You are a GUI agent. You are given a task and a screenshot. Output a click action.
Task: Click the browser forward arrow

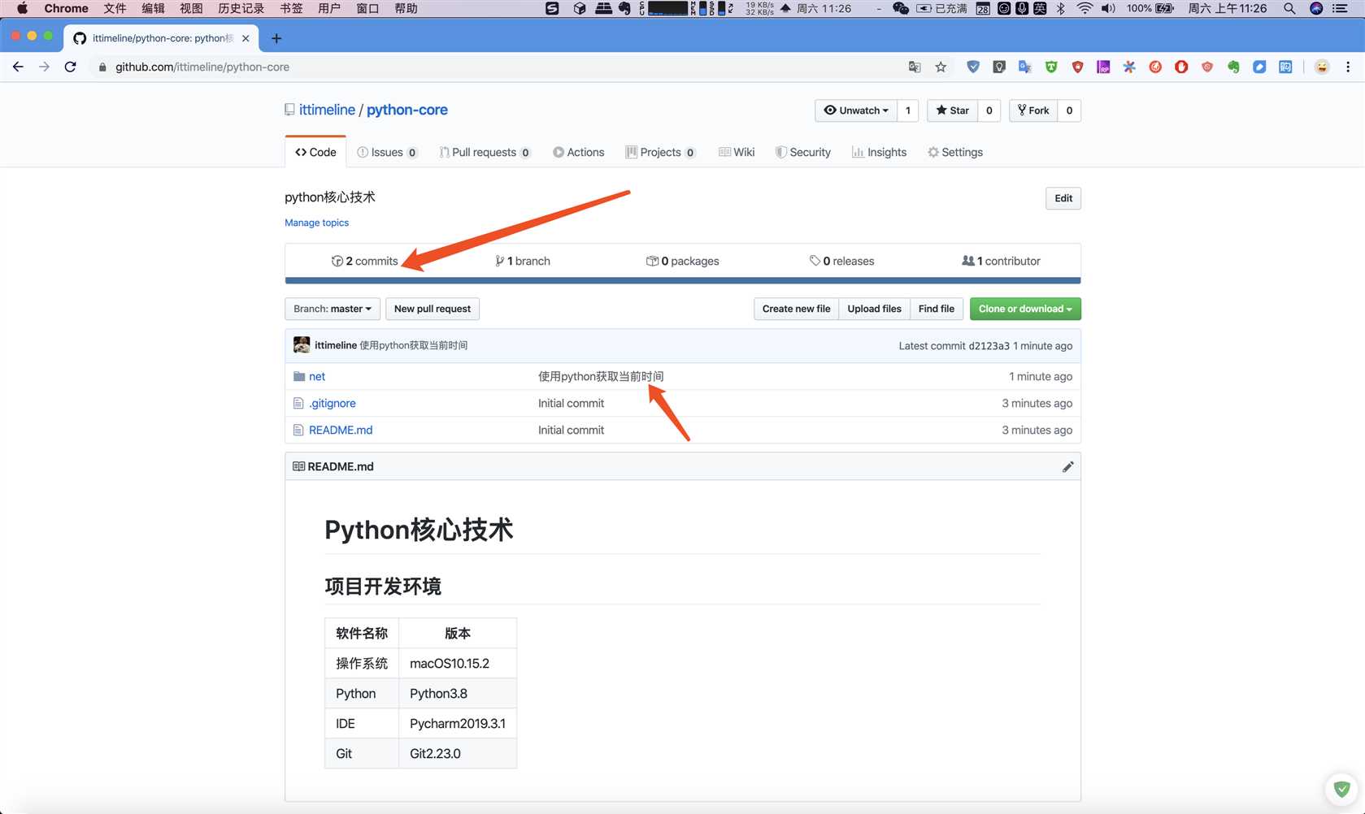(x=44, y=67)
